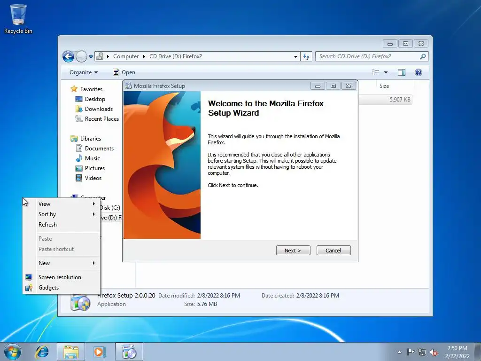481x361 pixels.
Task: Close the Mozilla Firefox Setup window
Action: [349, 86]
